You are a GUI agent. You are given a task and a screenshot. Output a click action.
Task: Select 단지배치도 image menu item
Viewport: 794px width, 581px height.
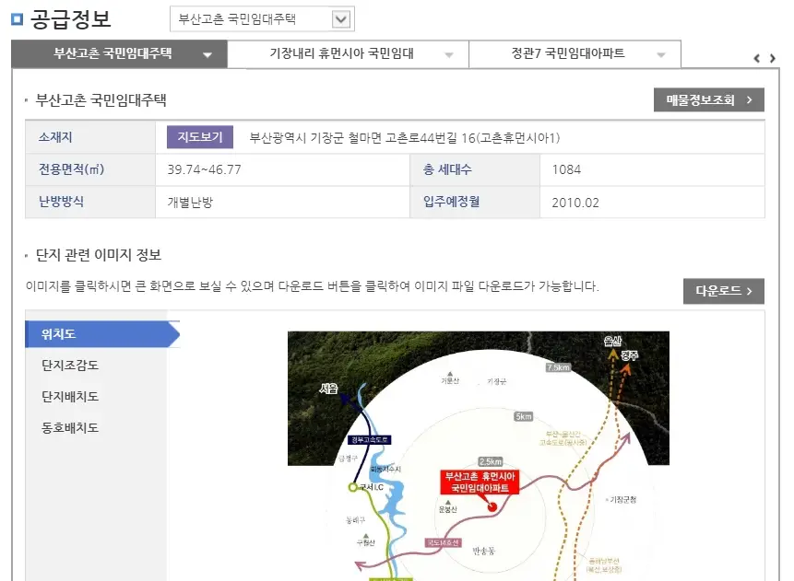[x=70, y=397]
